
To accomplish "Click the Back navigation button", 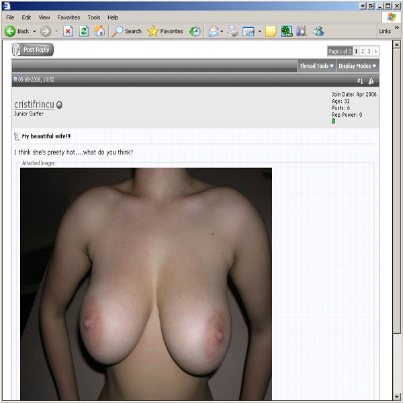I will pyautogui.click(x=17, y=31).
